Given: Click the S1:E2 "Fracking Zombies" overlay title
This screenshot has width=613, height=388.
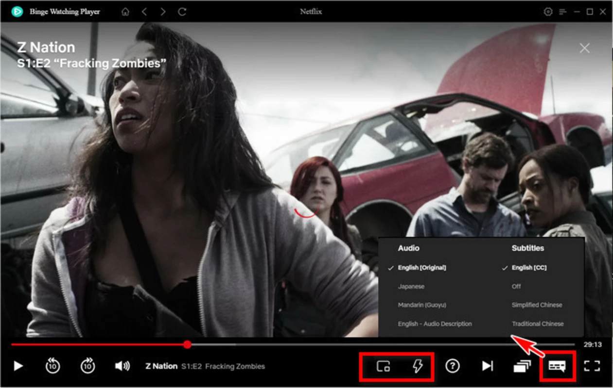Looking at the screenshot, I should coord(92,63).
